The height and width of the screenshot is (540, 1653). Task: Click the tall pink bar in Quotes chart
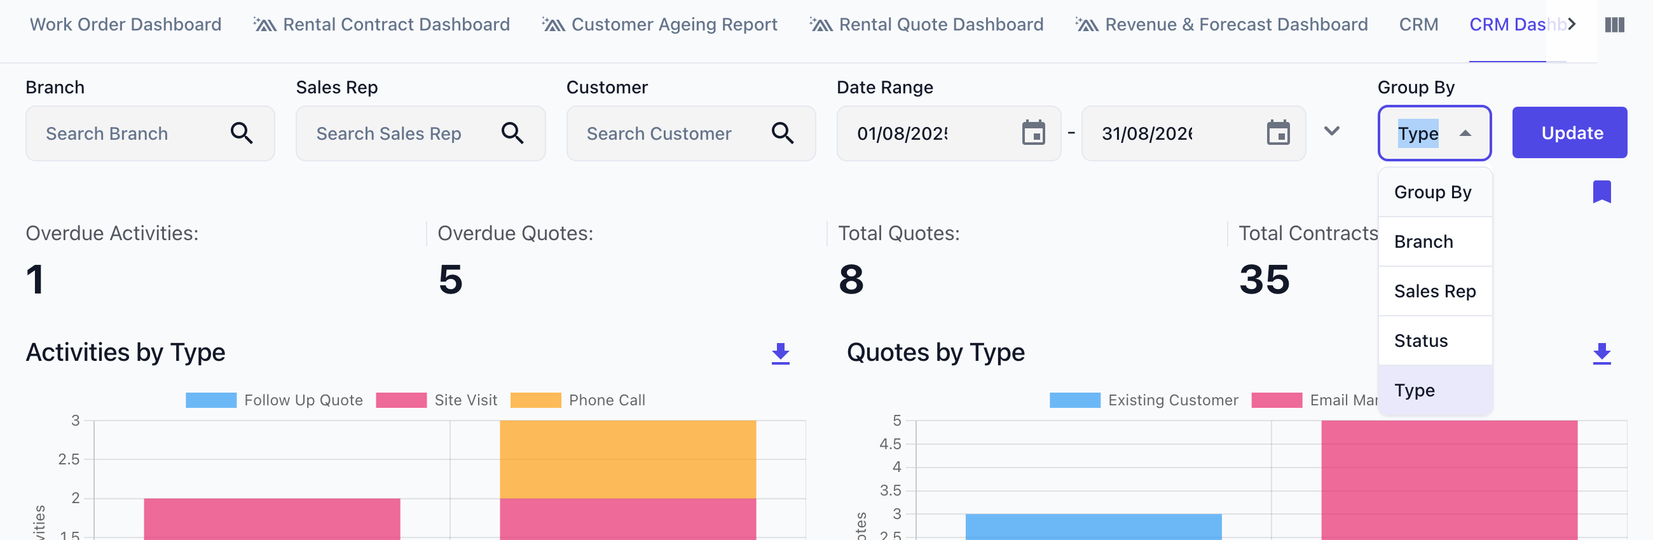click(x=1449, y=480)
